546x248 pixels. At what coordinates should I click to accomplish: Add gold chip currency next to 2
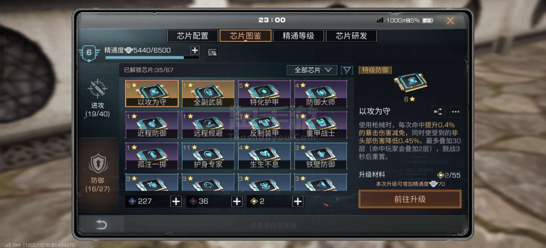[298, 201]
